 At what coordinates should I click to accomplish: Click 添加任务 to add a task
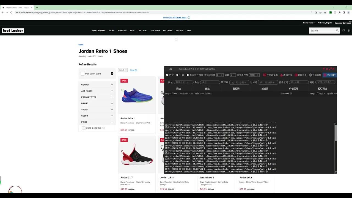tap(286, 75)
